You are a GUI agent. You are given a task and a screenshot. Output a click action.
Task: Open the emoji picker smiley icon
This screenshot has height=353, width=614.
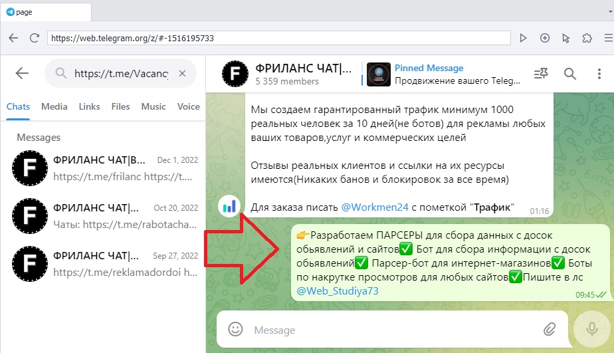[x=235, y=329]
